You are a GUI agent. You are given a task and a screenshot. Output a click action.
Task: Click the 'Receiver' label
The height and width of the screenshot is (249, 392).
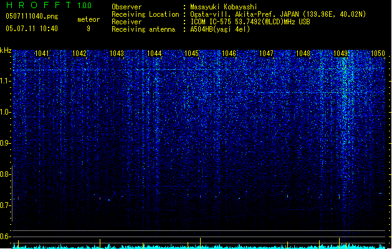[x=127, y=22]
